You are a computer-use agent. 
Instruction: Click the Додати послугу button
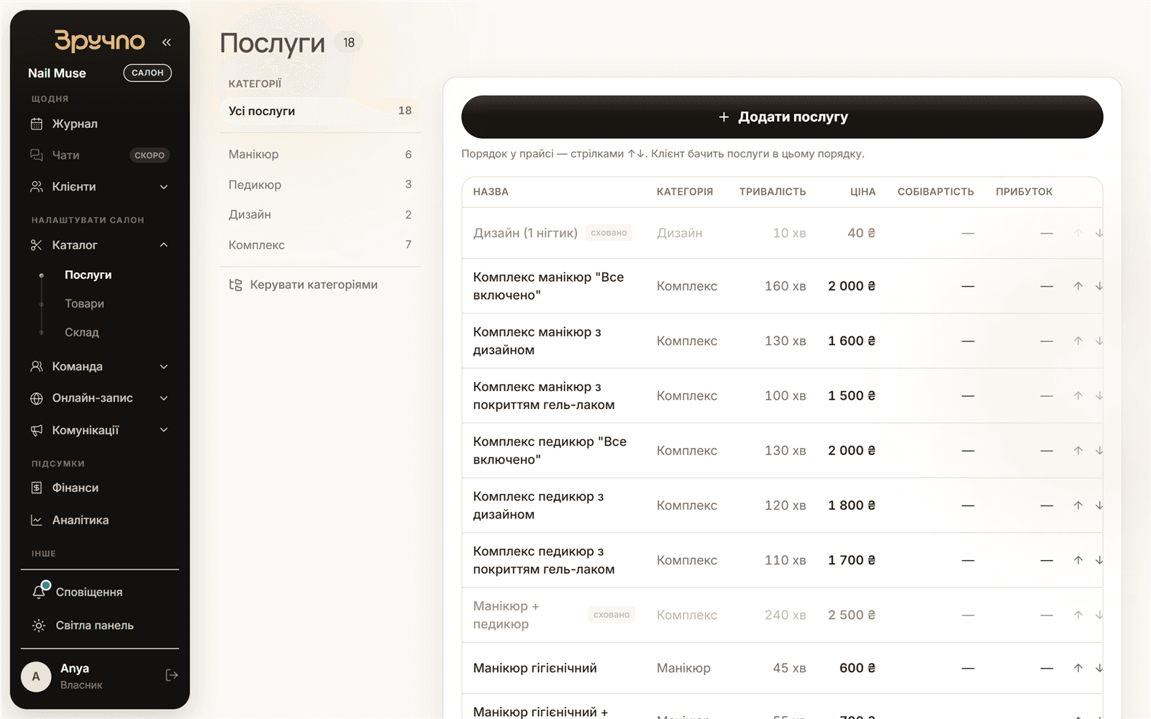click(x=782, y=116)
